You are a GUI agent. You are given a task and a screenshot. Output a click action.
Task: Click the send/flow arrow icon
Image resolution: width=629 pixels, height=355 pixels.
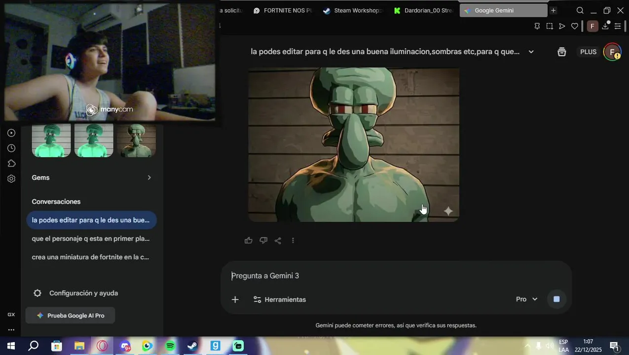pos(562,26)
